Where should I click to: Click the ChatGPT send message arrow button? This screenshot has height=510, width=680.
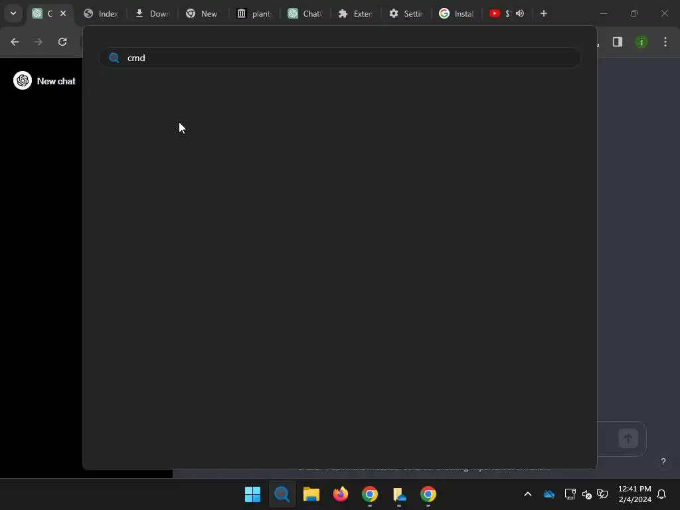pyautogui.click(x=628, y=438)
